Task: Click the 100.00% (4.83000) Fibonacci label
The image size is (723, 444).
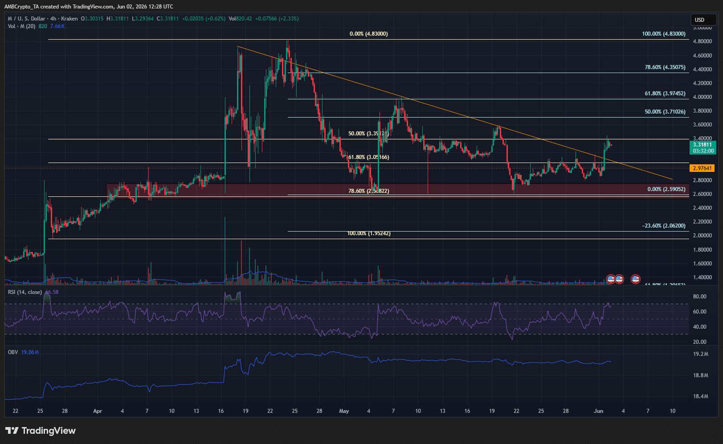Action: coord(664,34)
